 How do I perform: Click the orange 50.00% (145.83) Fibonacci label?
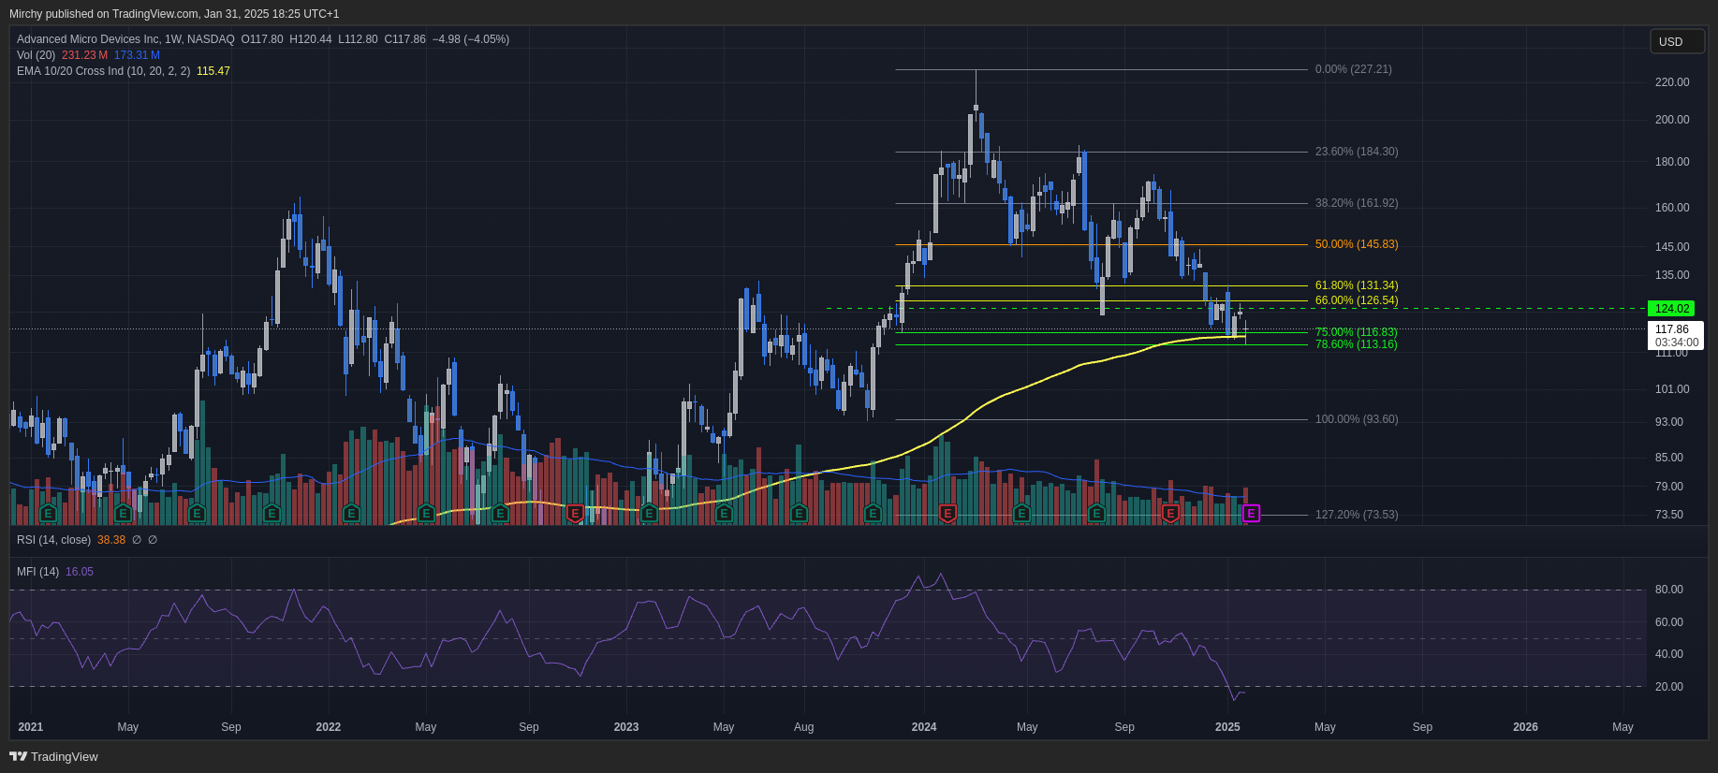point(1357,244)
